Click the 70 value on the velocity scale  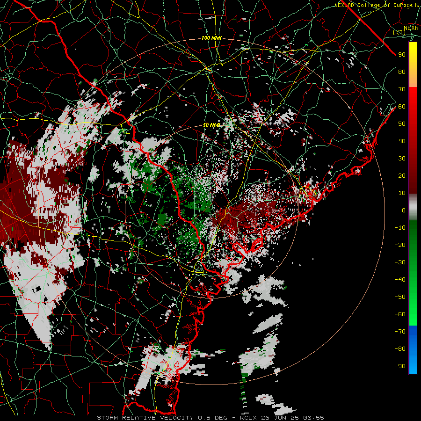coord(402,89)
